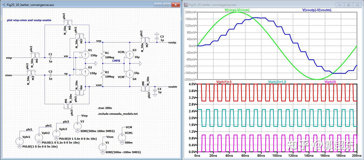Click the teal V(phi2)+1.5 trace label
This screenshot has height=160, width=364.
277,81
